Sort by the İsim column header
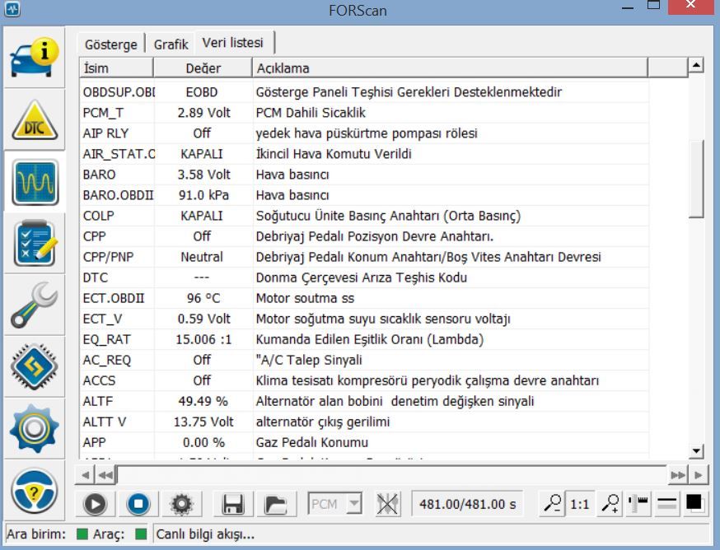 pos(116,68)
